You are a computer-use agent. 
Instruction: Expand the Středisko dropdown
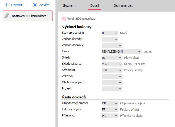(120, 70)
